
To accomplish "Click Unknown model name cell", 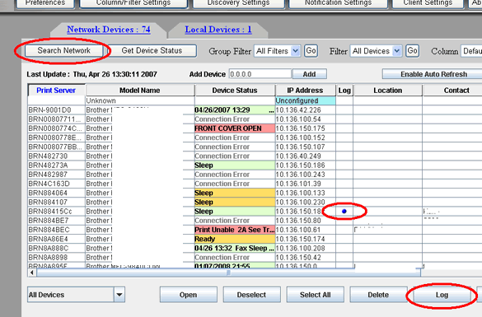I will (x=140, y=100).
